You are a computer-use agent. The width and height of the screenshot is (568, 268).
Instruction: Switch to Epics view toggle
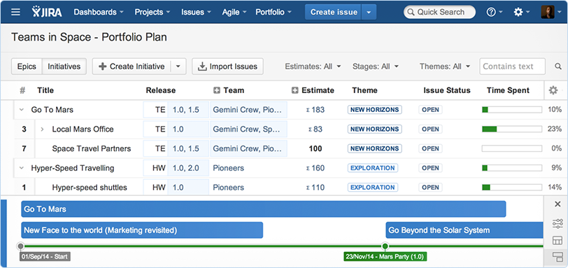pos(27,66)
